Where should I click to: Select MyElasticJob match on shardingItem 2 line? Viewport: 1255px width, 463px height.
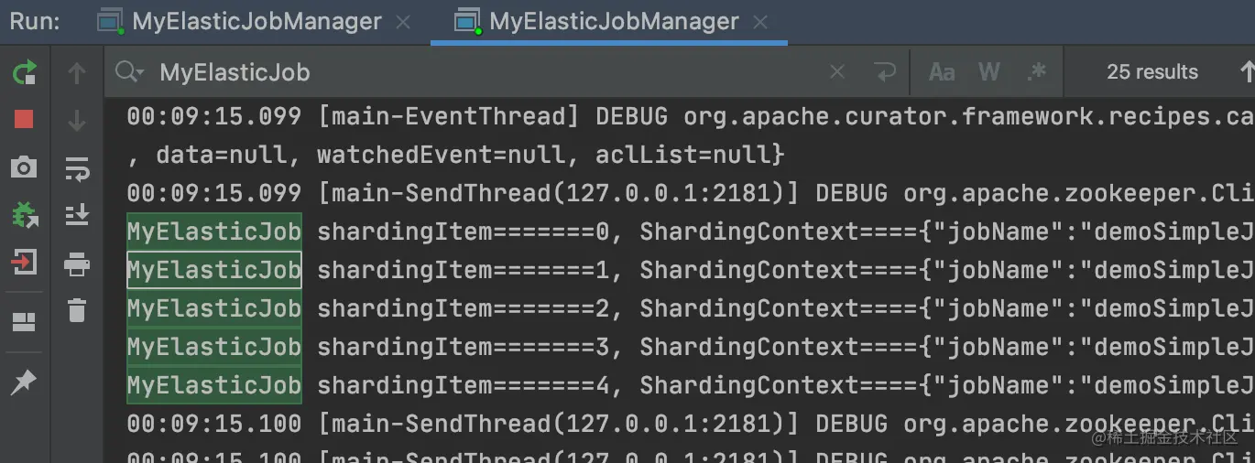(x=214, y=308)
